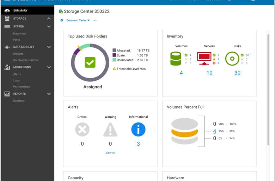Click the View All alerts link

pos(110,153)
